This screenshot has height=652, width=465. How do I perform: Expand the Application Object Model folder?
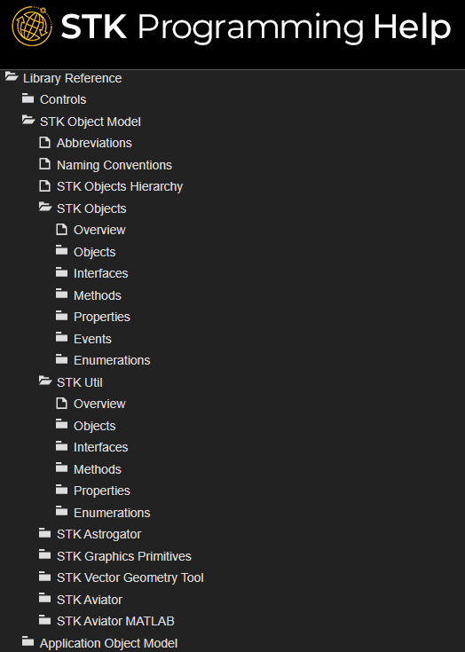tap(28, 641)
